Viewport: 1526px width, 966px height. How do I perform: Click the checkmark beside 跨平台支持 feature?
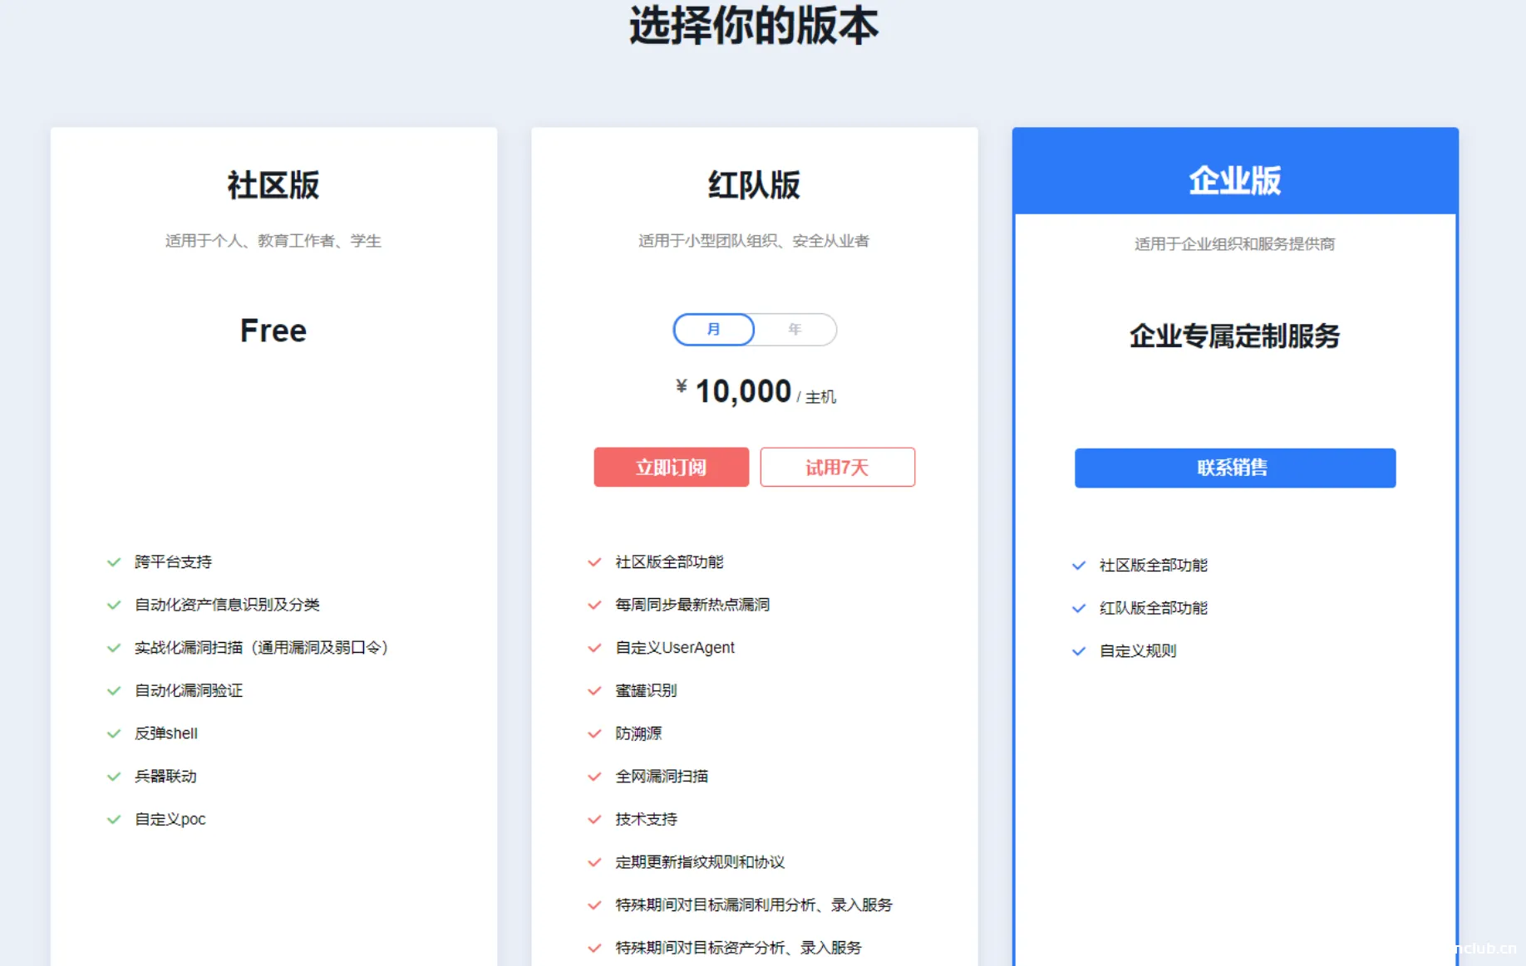[x=115, y=561]
